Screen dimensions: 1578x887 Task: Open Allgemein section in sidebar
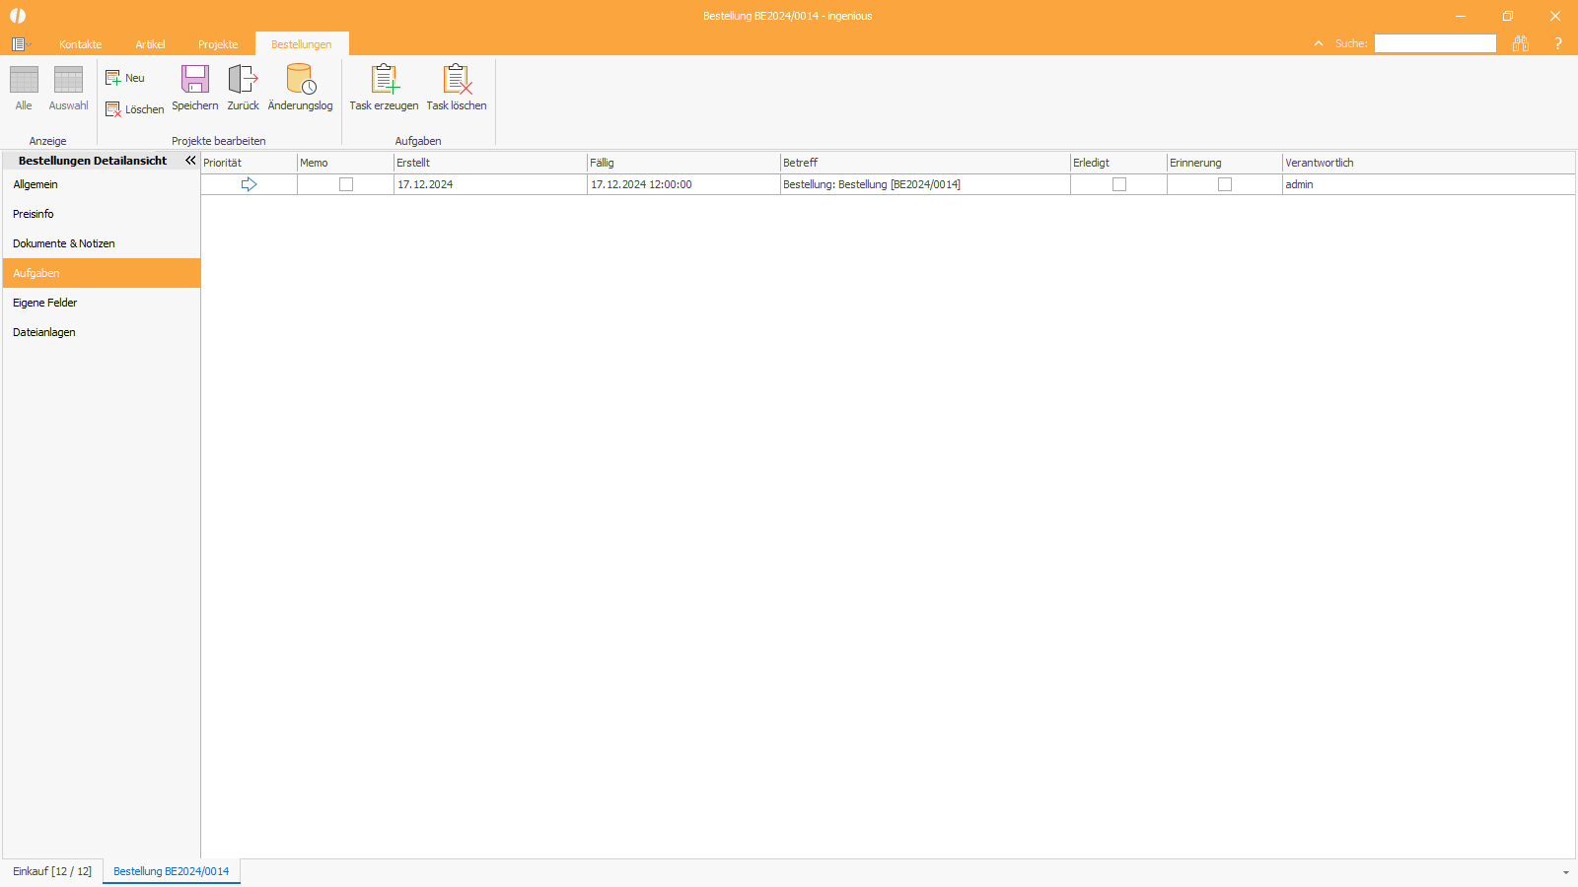pyautogui.click(x=102, y=184)
